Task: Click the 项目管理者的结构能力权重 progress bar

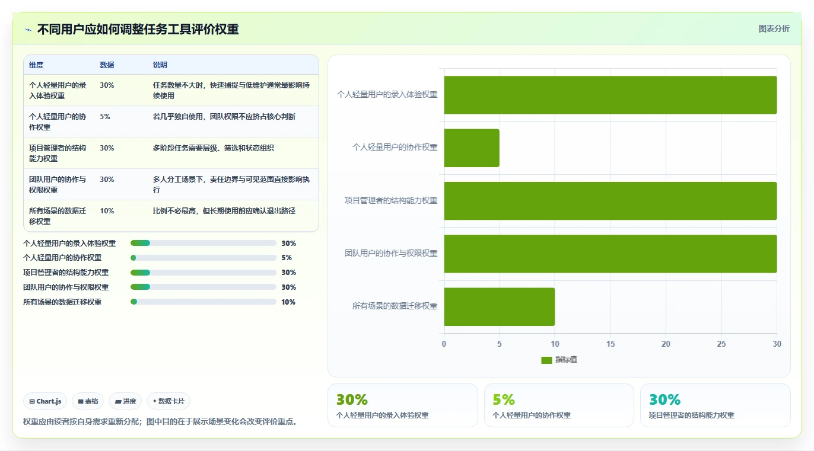Action: point(203,273)
